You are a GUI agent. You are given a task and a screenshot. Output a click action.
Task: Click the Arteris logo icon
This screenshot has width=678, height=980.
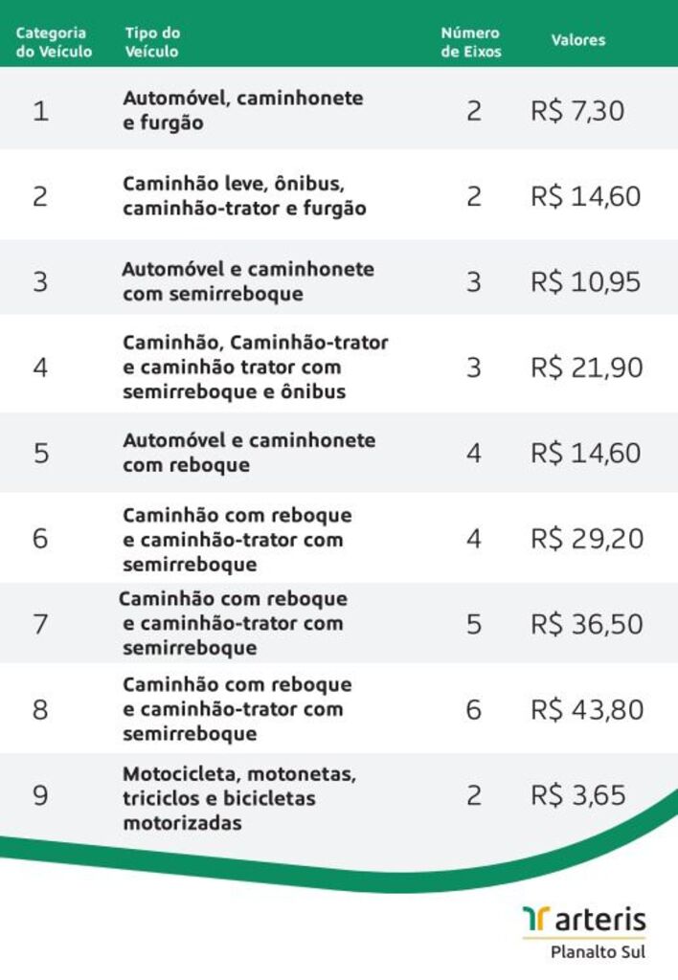[x=536, y=919]
